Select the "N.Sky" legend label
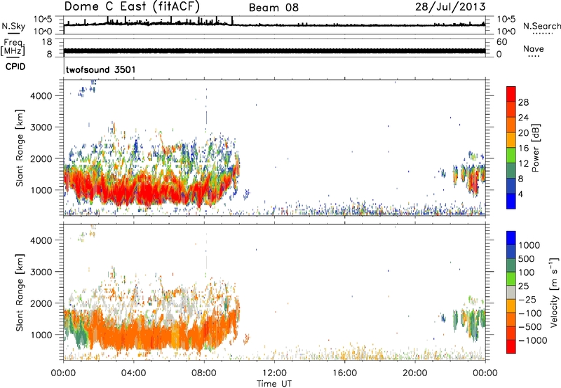The width and height of the screenshot is (561, 388). pos(13,26)
